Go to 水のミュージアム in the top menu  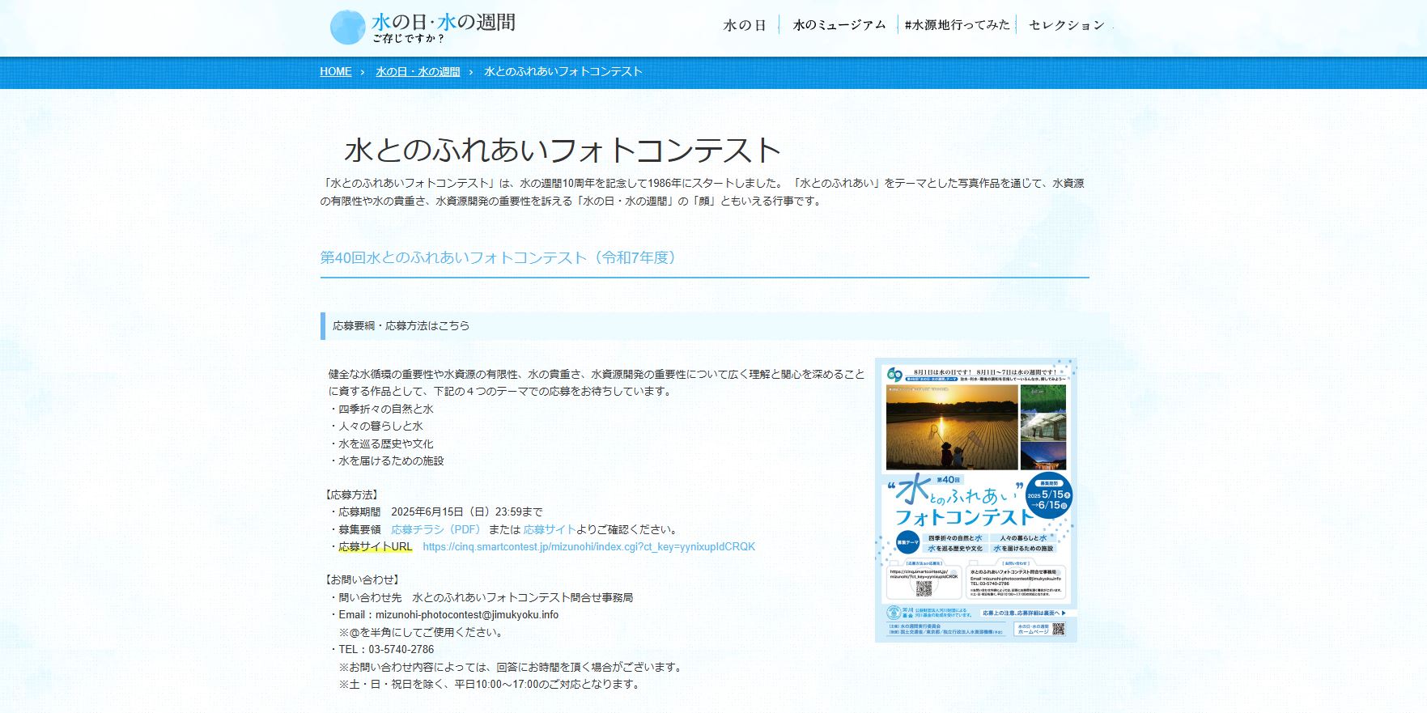(x=839, y=25)
